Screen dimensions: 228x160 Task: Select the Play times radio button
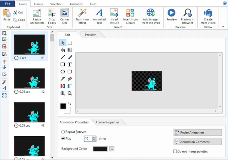63,139
